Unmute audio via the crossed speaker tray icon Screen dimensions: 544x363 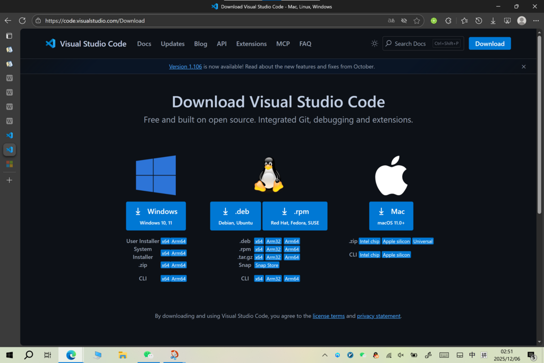tap(400, 354)
